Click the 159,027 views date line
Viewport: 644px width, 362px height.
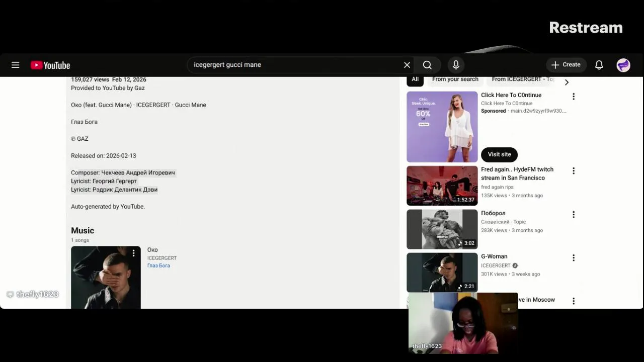[109, 79]
